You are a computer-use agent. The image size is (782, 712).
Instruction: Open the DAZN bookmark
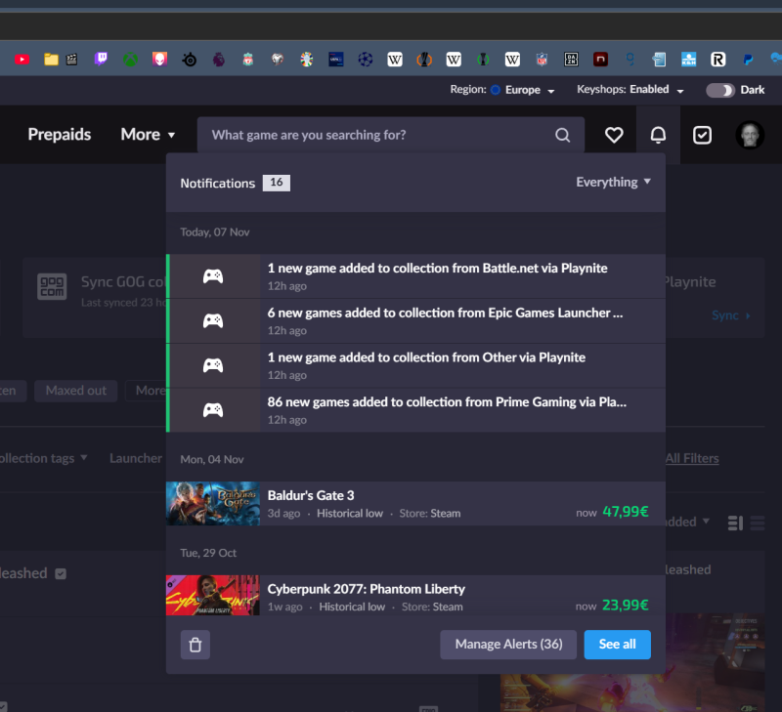coord(571,60)
